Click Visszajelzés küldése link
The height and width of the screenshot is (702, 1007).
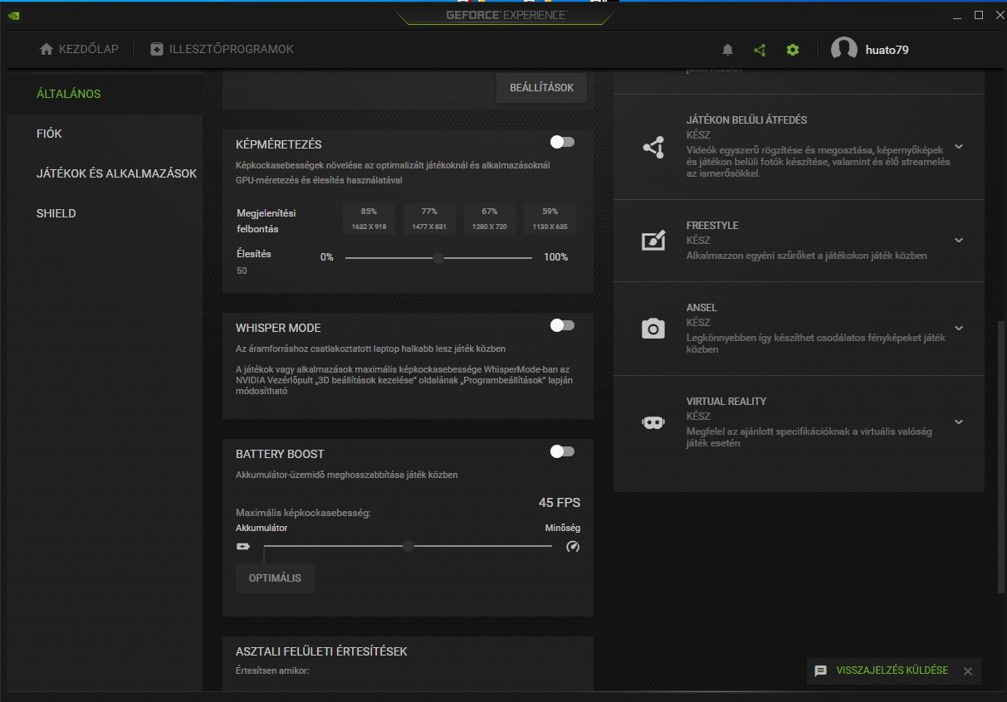click(892, 670)
